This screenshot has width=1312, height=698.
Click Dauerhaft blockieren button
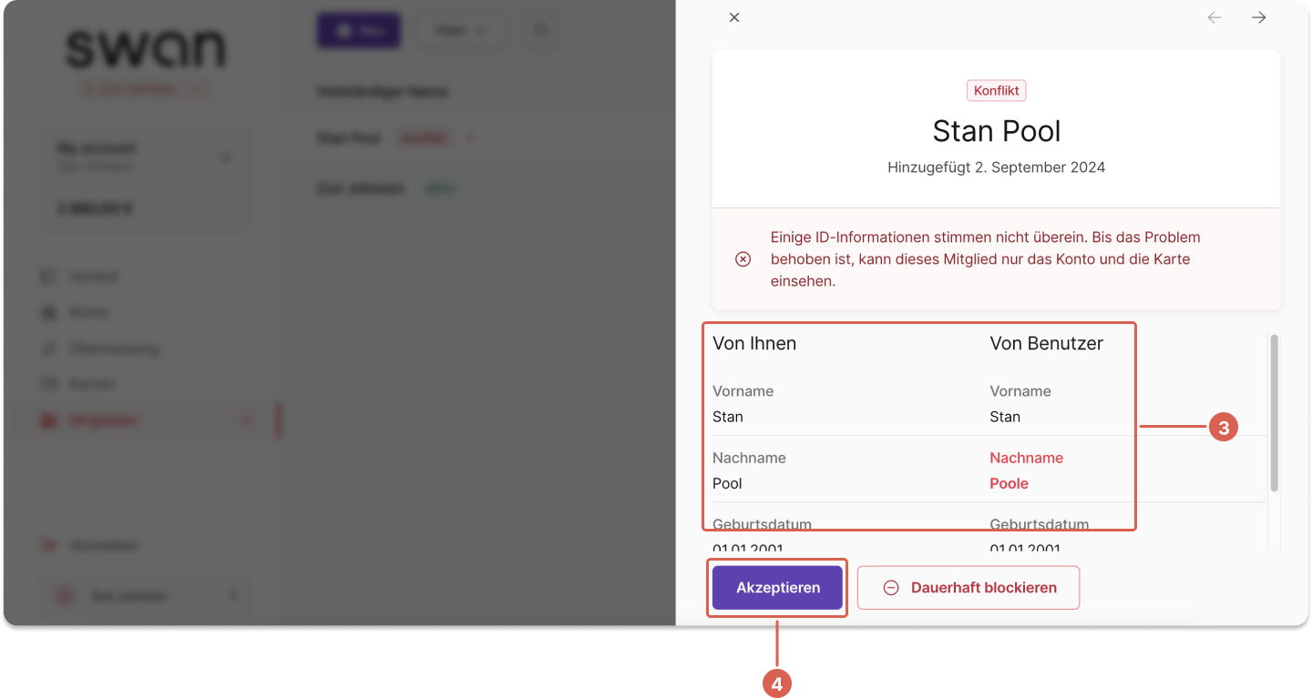tap(969, 588)
